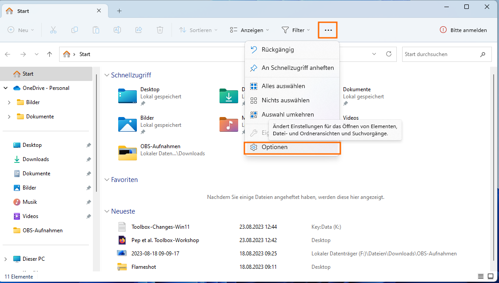The width and height of the screenshot is (499, 283).
Task: Click the Delete trash icon
Action: 160,30
